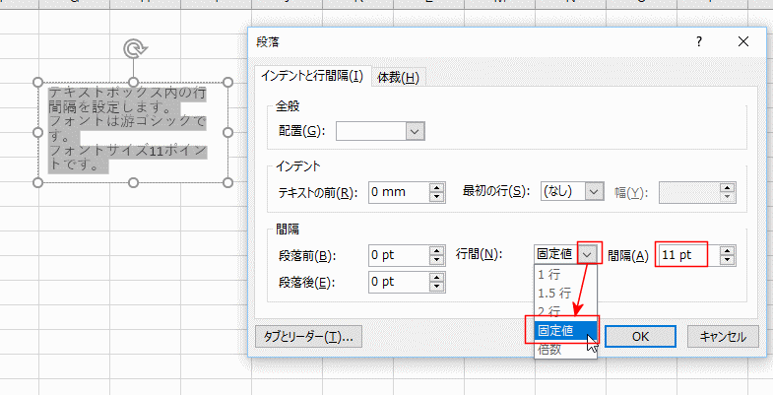This screenshot has width=773, height=395.
Task: Open the dialog help question mark
Action: click(x=698, y=42)
